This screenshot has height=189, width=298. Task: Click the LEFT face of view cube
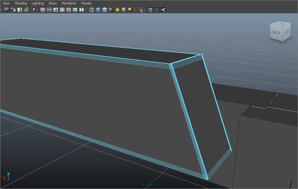(287, 32)
